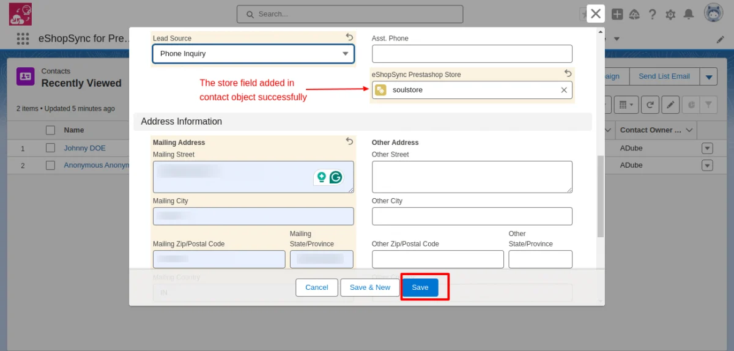The height and width of the screenshot is (351, 734).
Task: Open the App Launcher dots grid
Action: coord(23,39)
